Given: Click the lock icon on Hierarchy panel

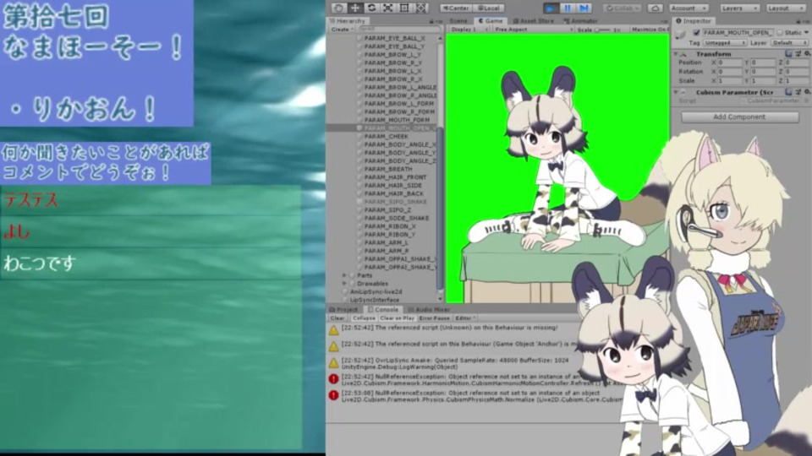Looking at the screenshot, I should (x=431, y=21).
